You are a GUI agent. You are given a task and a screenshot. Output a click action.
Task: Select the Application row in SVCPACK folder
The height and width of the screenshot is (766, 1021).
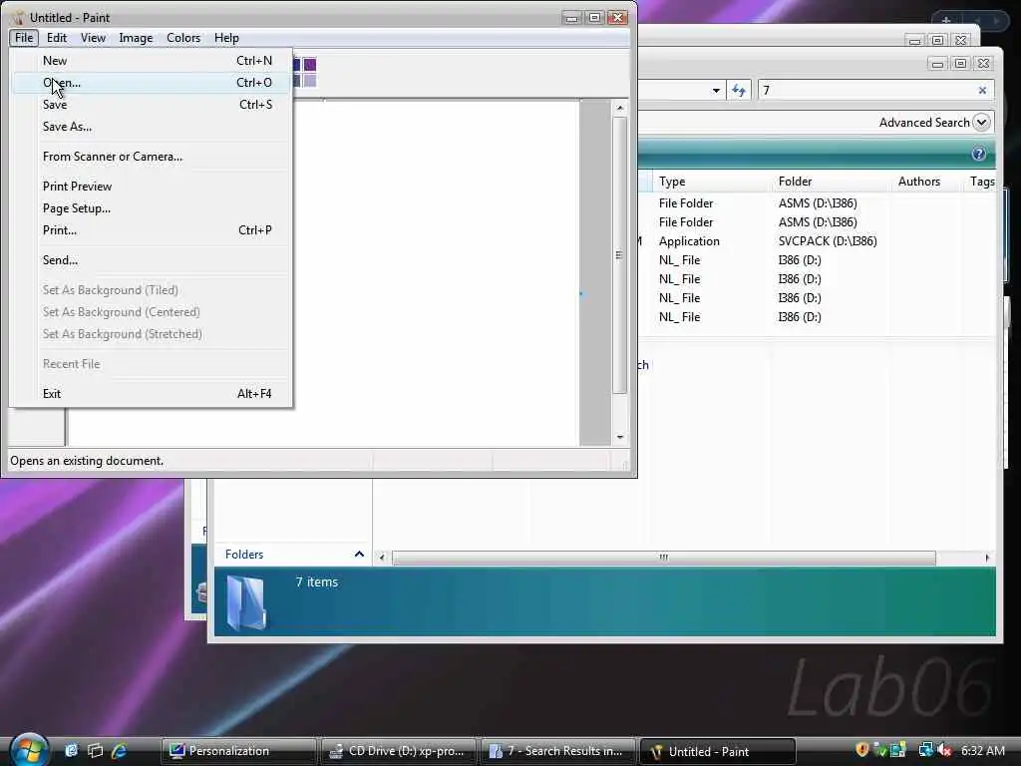(x=818, y=241)
